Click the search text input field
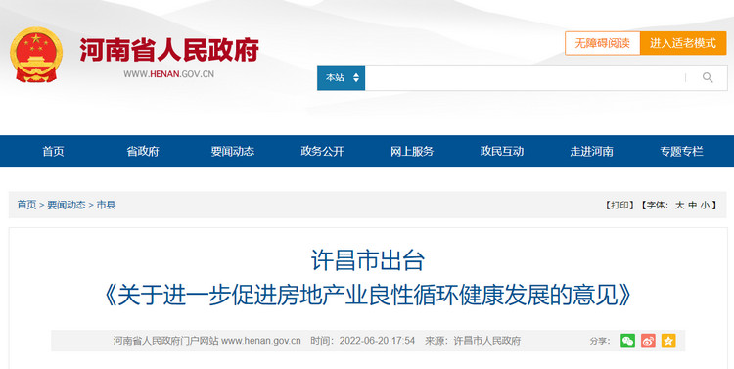734x369 pixels. (x=525, y=77)
